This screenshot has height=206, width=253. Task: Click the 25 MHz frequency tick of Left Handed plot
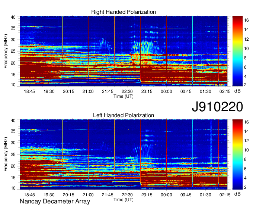tap(13, 154)
